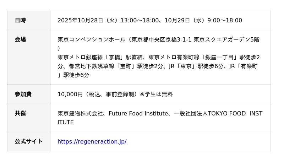Open the regeneraction.jp official site link
The height and width of the screenshot is (162, 284).
click(92, 141)
